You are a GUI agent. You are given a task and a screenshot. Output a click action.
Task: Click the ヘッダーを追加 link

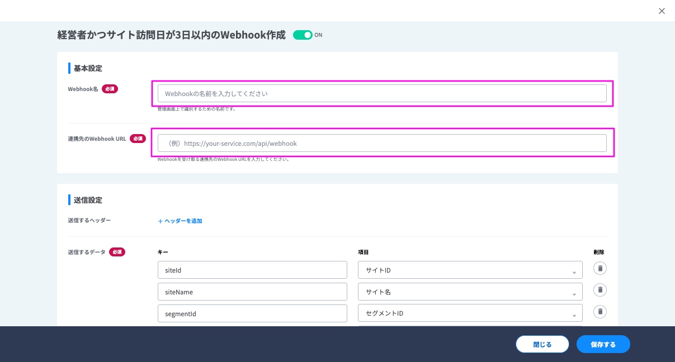(x=180, y=221)
